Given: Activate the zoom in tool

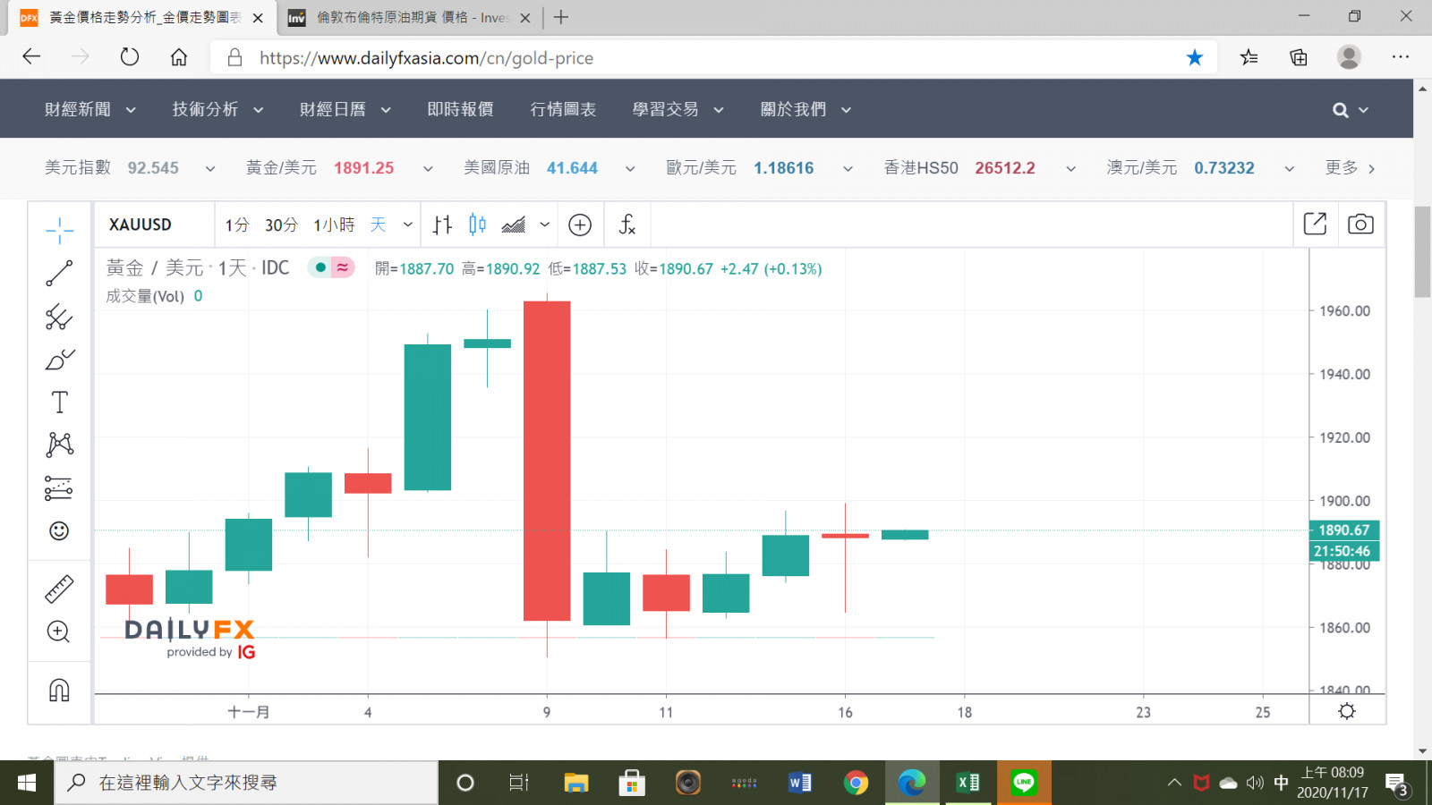Looking at the screenshot, I should [59, 632].
